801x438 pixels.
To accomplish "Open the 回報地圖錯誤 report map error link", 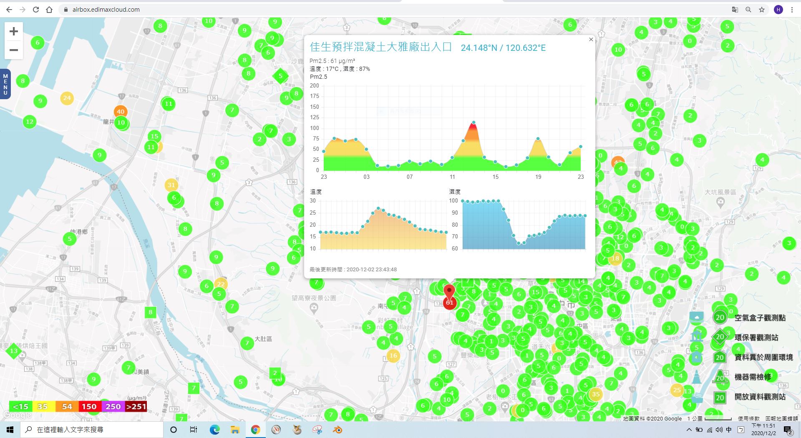I will tap(782, 418).
